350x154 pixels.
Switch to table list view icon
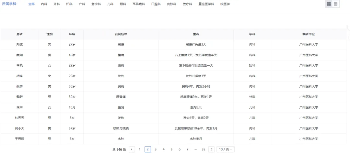coord(335,4)
